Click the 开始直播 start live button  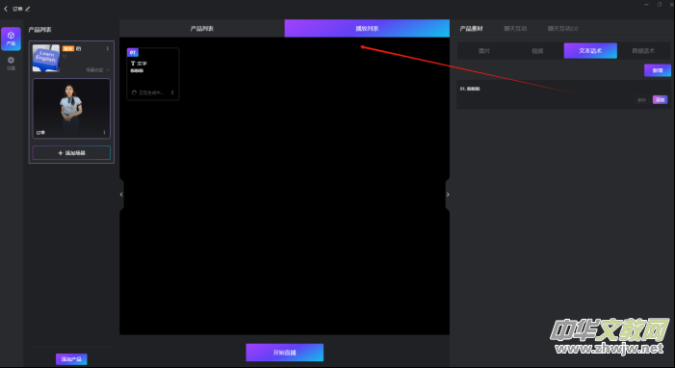pos(285,353)
